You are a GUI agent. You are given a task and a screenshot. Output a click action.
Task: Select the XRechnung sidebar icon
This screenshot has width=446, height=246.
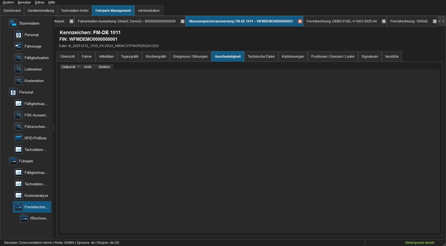click(24, 218)
